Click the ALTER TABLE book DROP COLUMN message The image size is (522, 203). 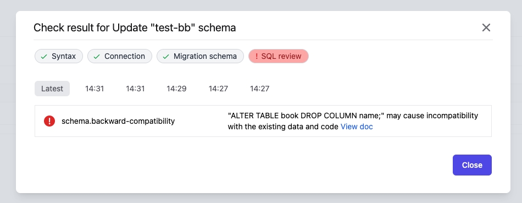tap(353, 121)
